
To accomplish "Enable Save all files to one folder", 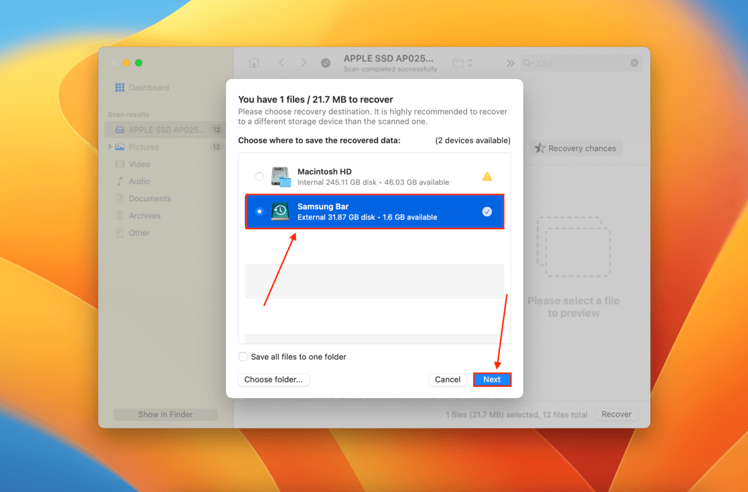I will [x=243, y=357].
